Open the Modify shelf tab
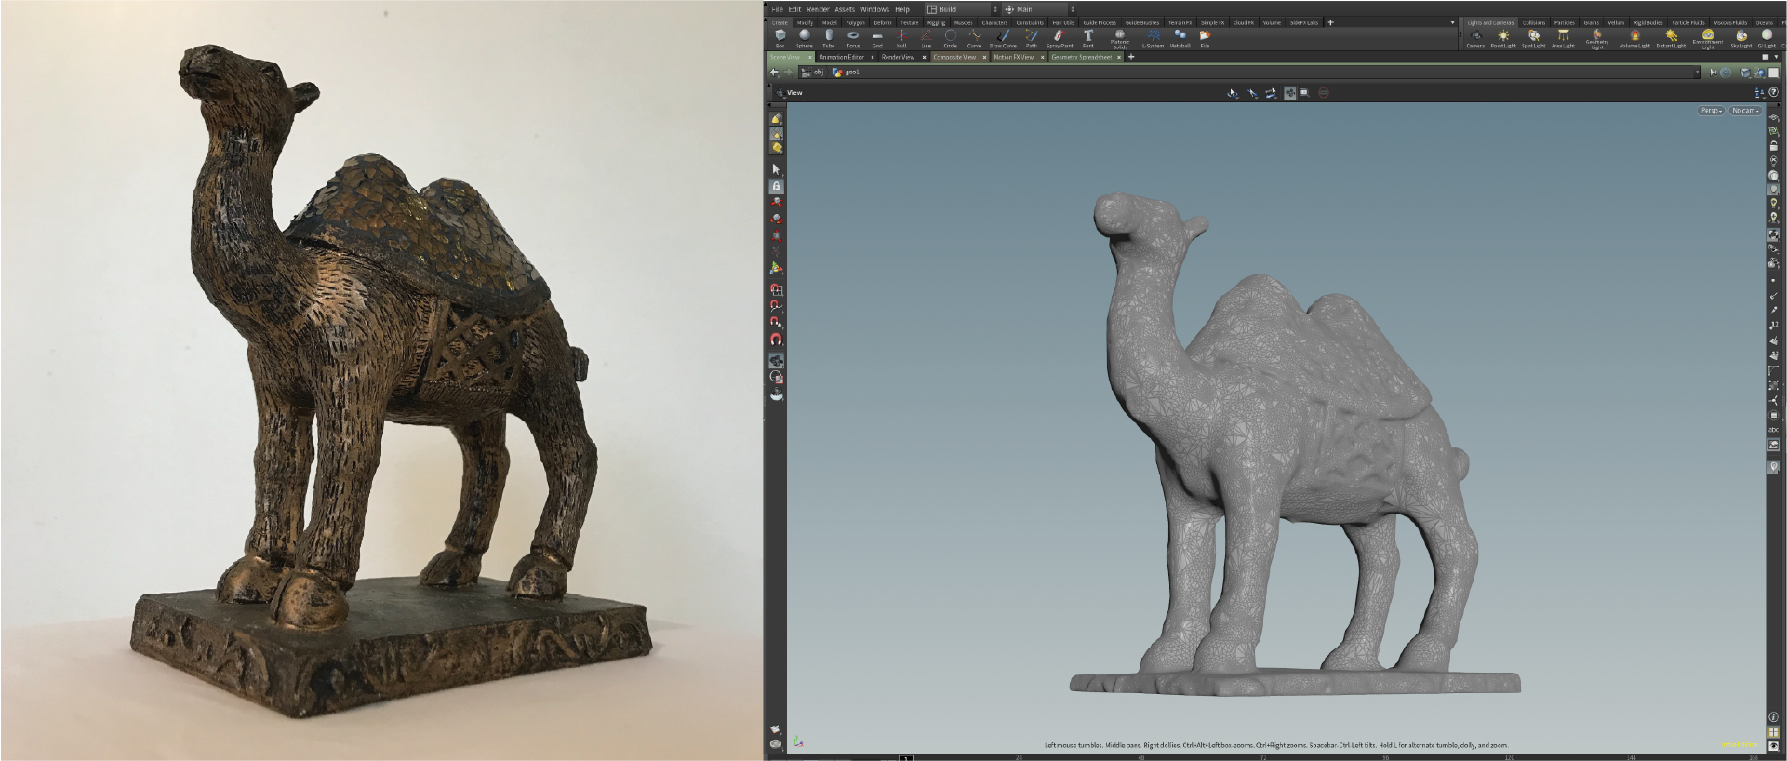This screenshot has height=761, width=1787. 805,22
